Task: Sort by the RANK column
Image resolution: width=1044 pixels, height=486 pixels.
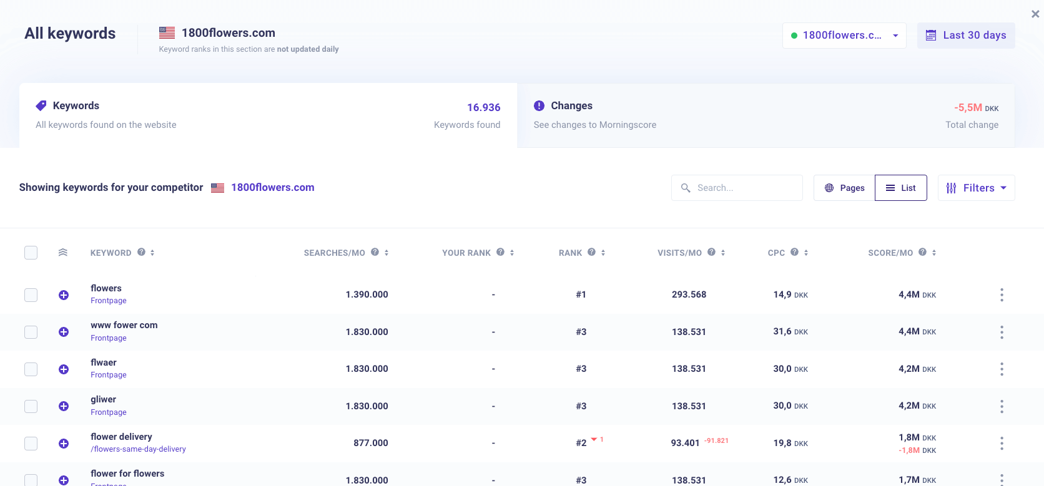Action: click(x=603, y=253)
